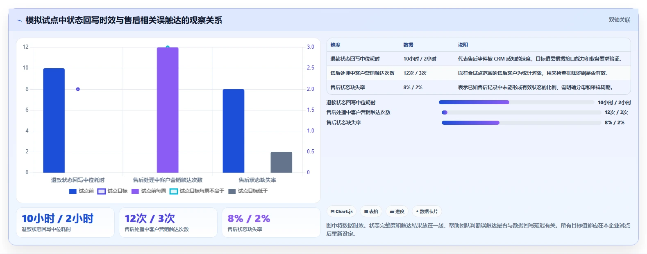Click the 12 tick on the left axis
Screen dimensions: 647x254
[25, 47]
